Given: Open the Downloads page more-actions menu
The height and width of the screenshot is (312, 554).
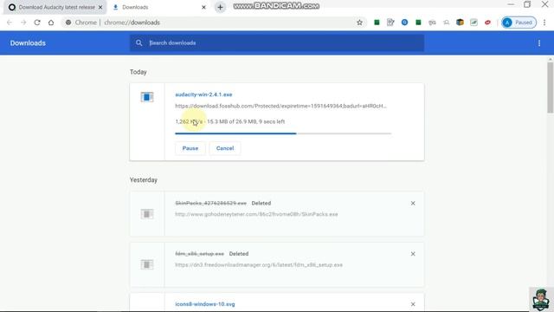Looking at the screenshot, I should click(539, 43).
